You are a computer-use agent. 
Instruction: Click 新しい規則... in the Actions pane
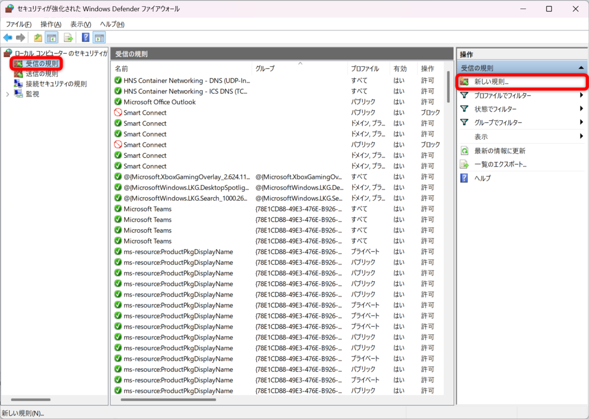click(491, 82)
